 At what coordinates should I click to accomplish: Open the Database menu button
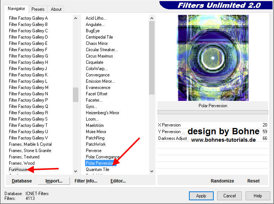[21, 181]
